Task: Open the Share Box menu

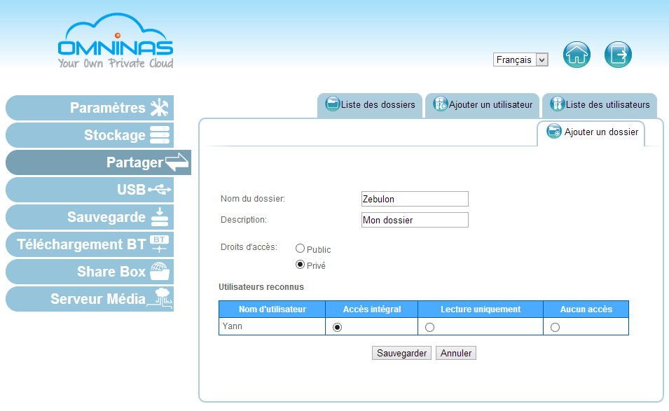Action: [x=90, y=271]
